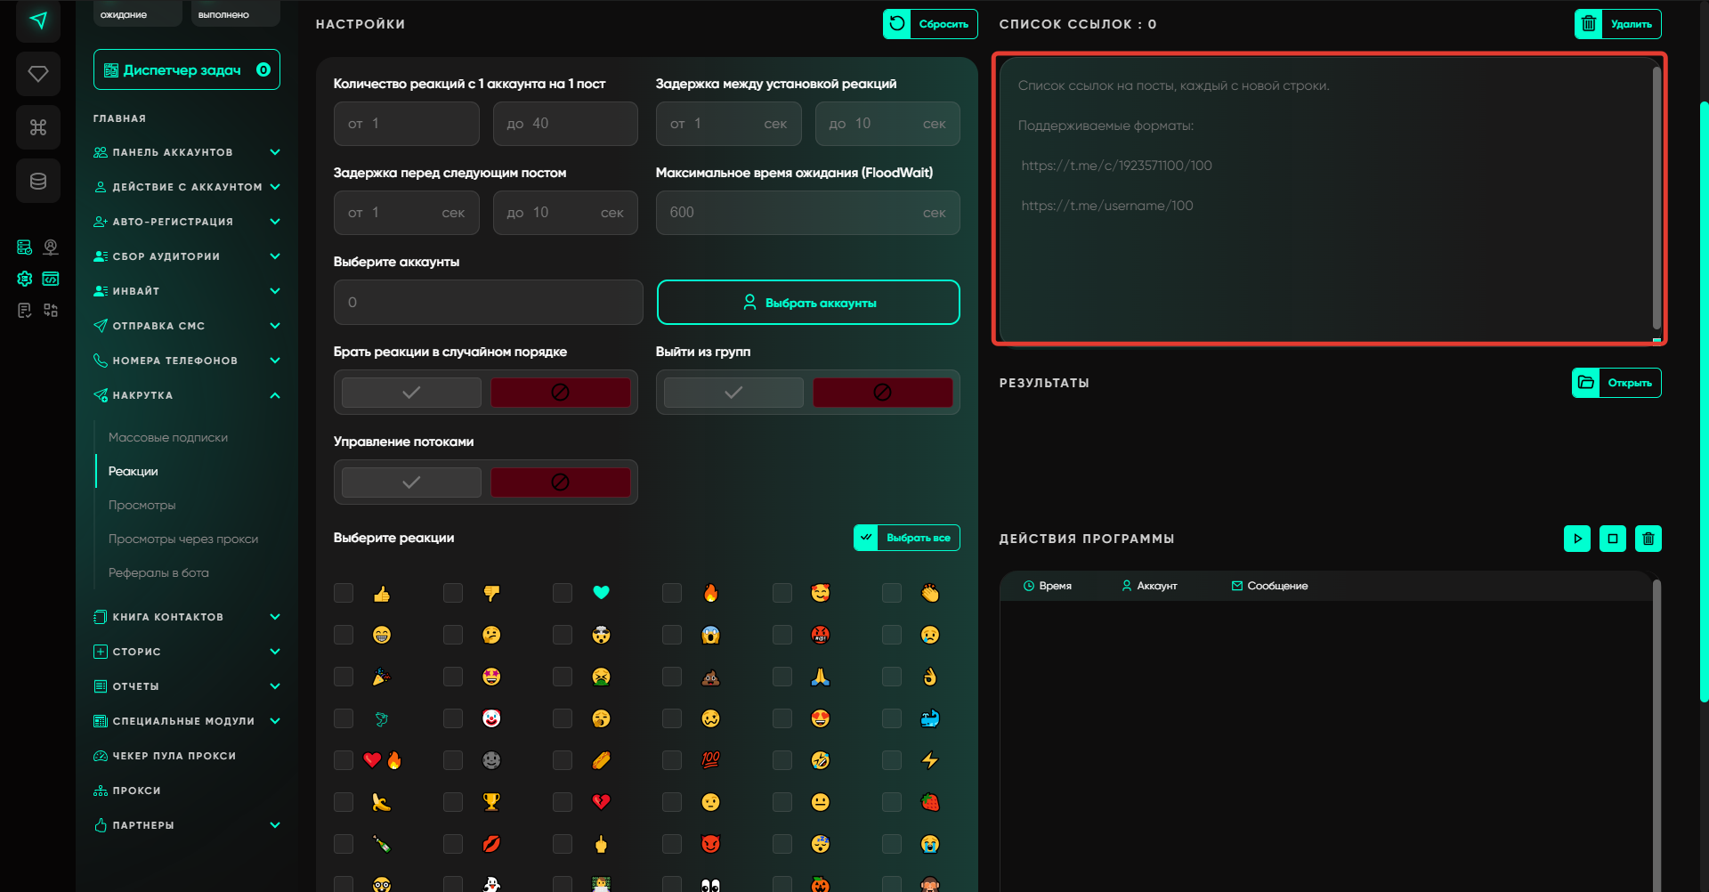This screenshot has width=1709, height=892.
Task: Tick the thumbs up reaction checkbox
Action: pos(344,593)
